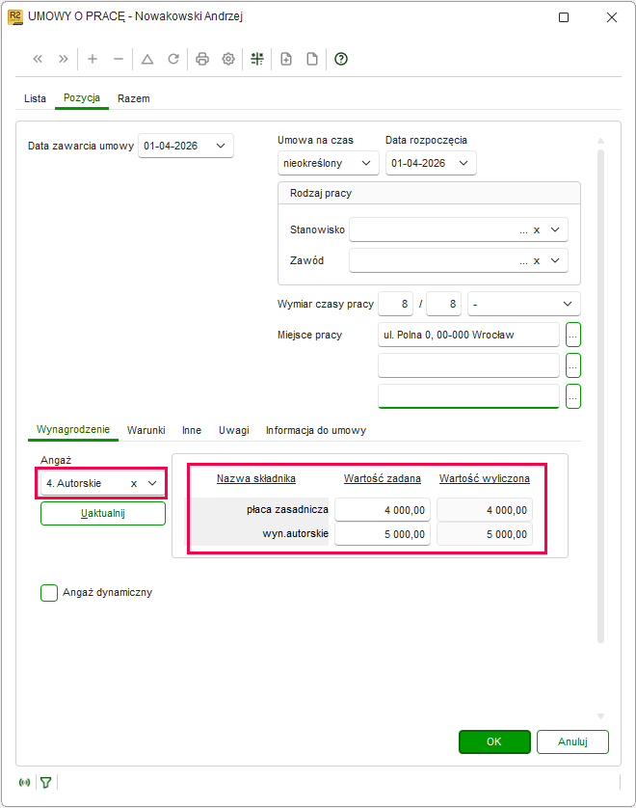Click the wyn.autorskie row label
This screenshot has height=808, width=636.
pyautogui.click(x=296, y=533)
